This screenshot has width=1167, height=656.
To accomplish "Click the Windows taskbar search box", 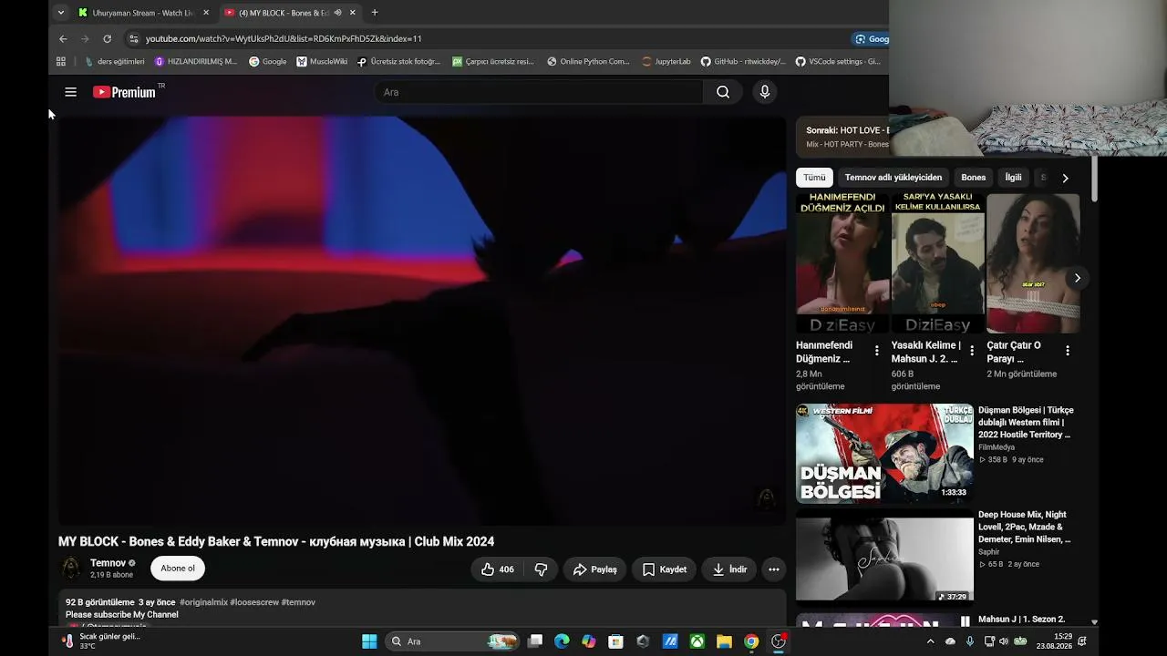I will tap(453, 641).
